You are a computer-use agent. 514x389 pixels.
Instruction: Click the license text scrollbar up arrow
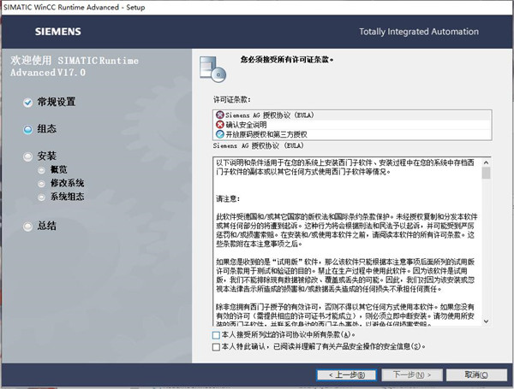coord(486,162)
